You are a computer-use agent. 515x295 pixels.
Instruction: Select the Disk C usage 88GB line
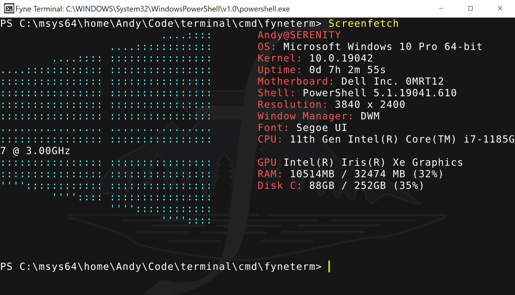point(340,185)
